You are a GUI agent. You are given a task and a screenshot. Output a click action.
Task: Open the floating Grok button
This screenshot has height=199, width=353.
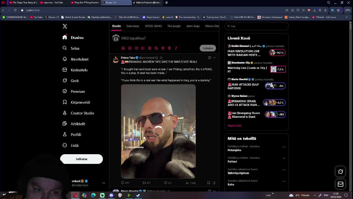point(341,172)
